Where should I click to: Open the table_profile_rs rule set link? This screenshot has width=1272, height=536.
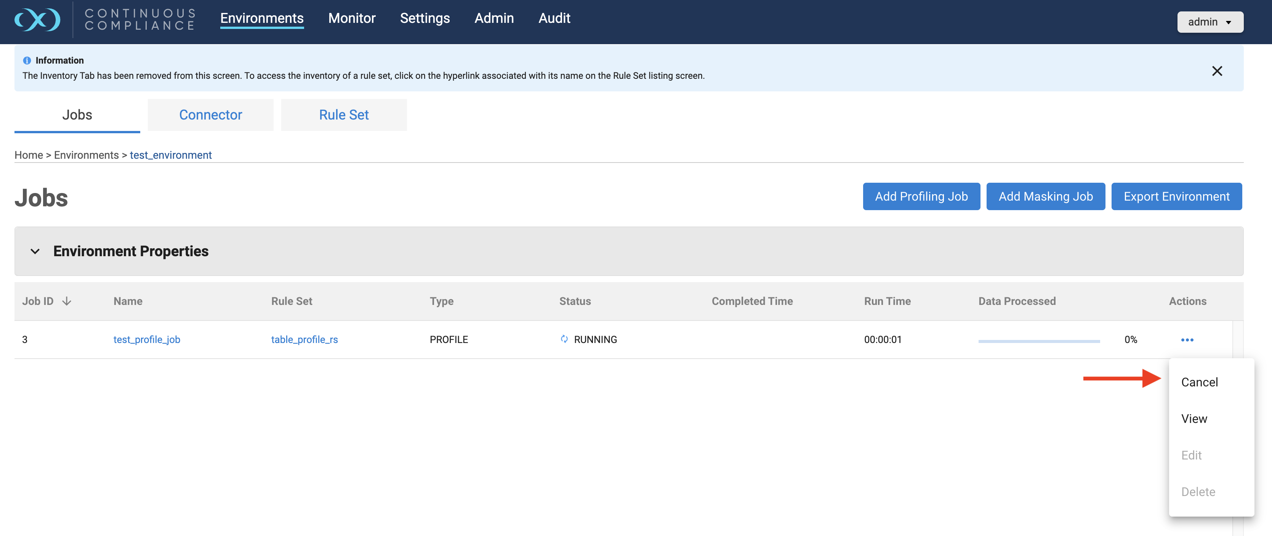(304, 339)
